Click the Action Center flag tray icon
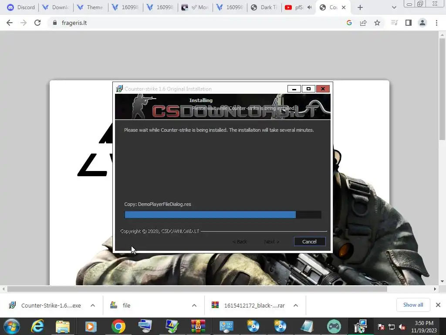 381,327
